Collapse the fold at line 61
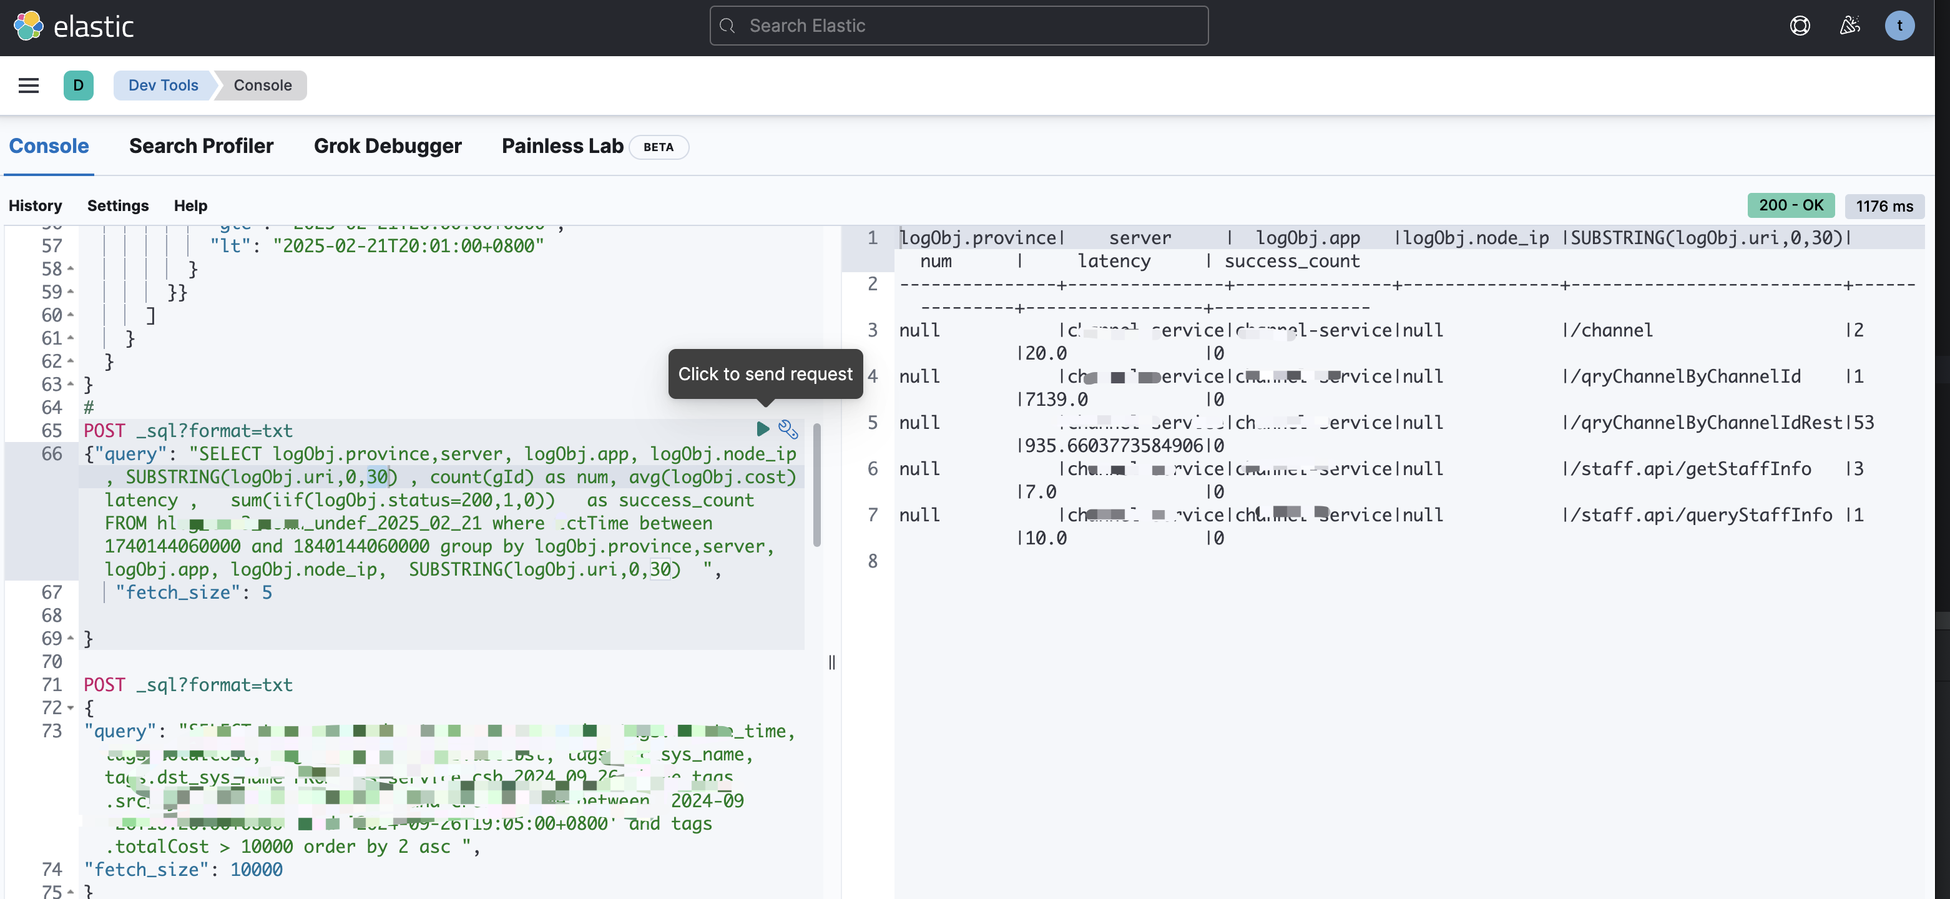This screenshot has width=1950, height=899. 71,338
